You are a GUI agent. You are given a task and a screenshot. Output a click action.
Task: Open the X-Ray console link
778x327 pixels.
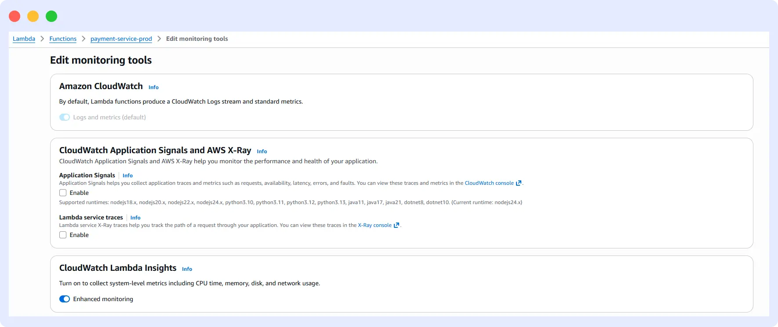click(374, 225)
